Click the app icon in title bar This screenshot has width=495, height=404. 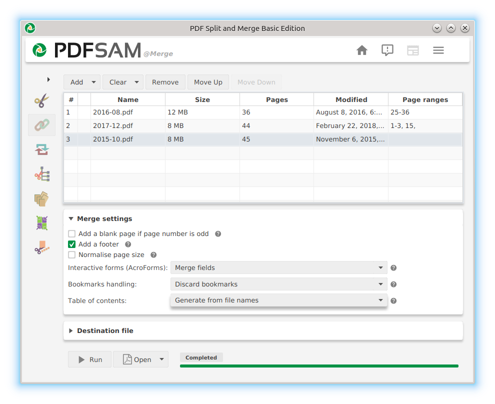30,28
